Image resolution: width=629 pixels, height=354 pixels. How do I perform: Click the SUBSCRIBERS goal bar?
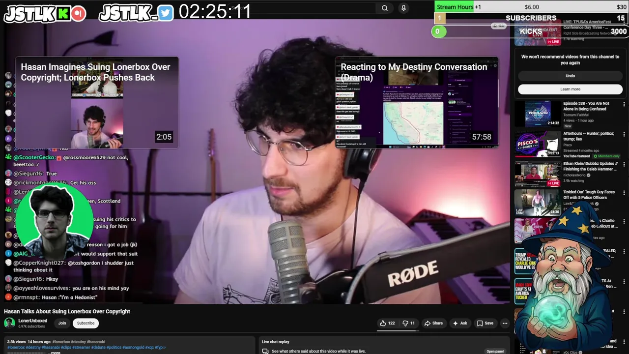(531, 18)
